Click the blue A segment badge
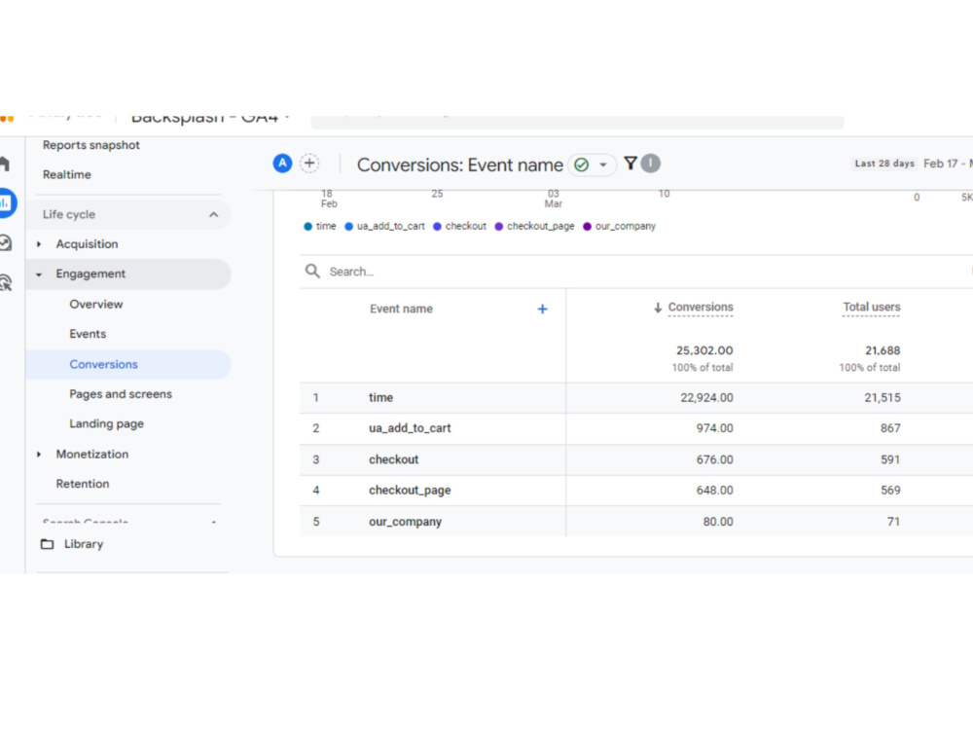This screenshot has width=973, height=730. coord(282,164)
